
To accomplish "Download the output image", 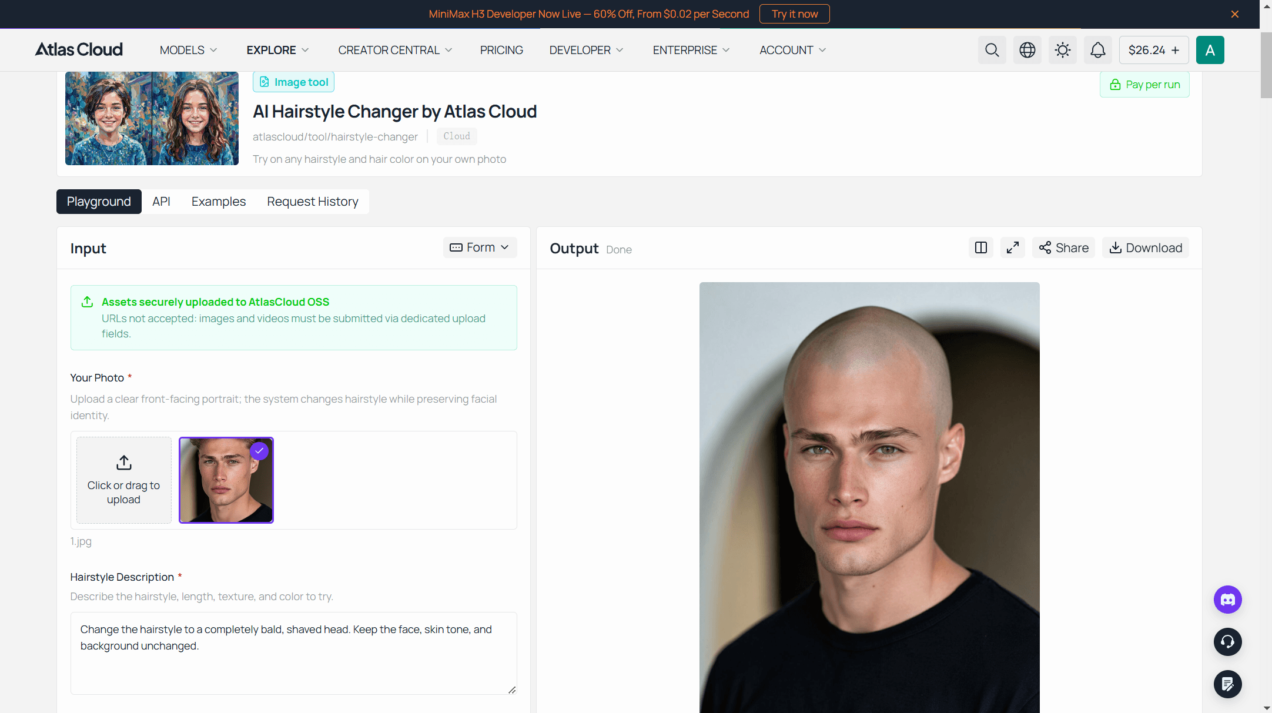I will (x=1145, y=247).
